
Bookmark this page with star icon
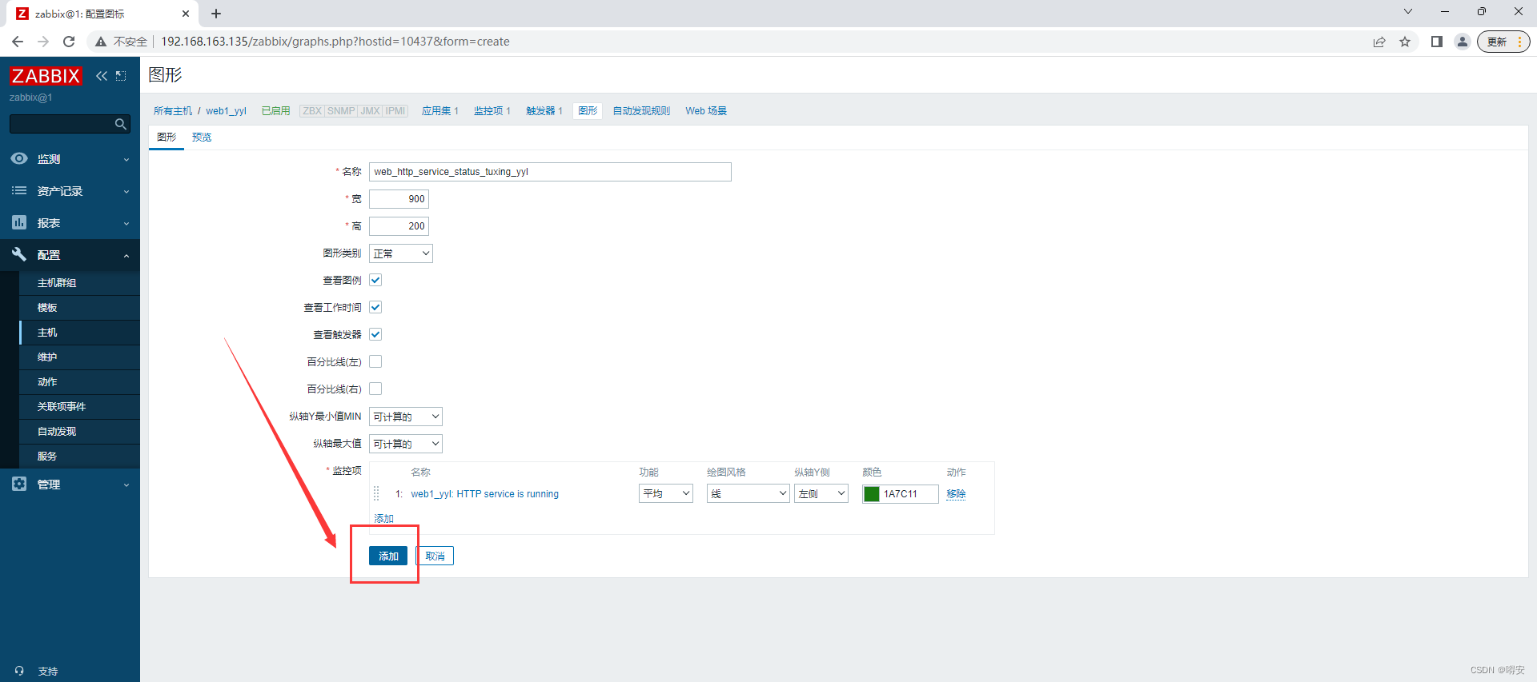(1405, 42)
